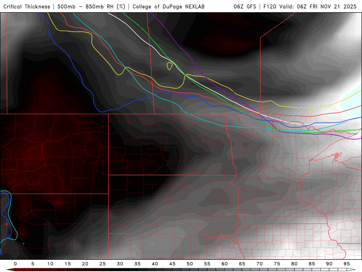Click the colorbar value "15"

point(67,264)
